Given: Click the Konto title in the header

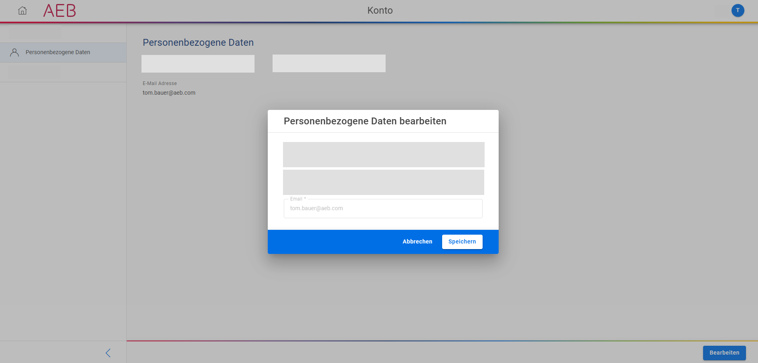Looking at the screenshot, I should tap(380, 10).
